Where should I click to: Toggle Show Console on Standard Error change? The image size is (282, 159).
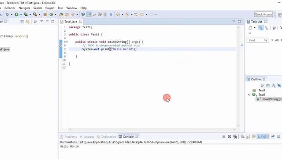tap(265, 136)
